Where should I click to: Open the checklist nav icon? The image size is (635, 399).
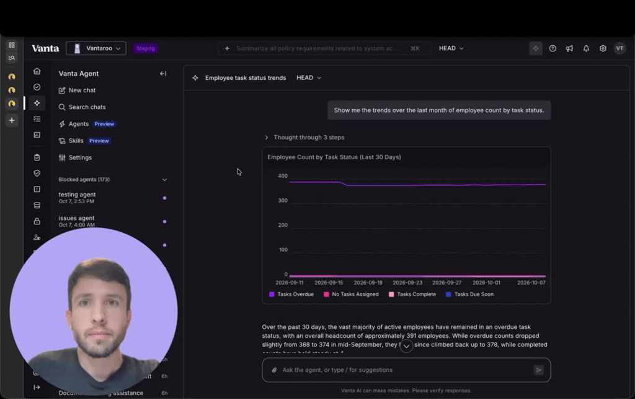37,119
